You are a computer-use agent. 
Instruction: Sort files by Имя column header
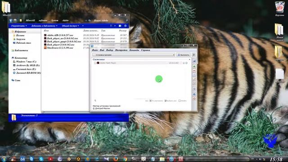pos(46,31)
